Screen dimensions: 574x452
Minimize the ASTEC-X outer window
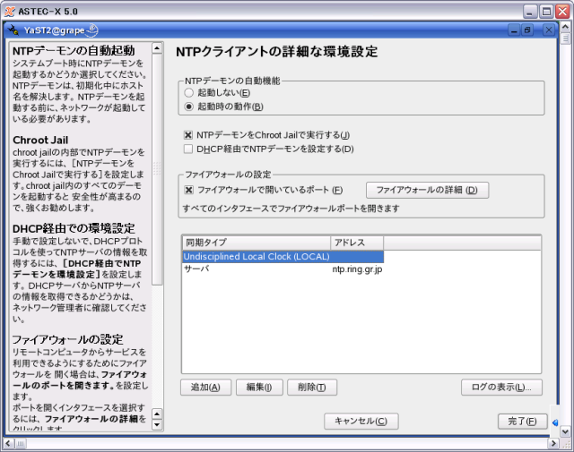[530, 12]
